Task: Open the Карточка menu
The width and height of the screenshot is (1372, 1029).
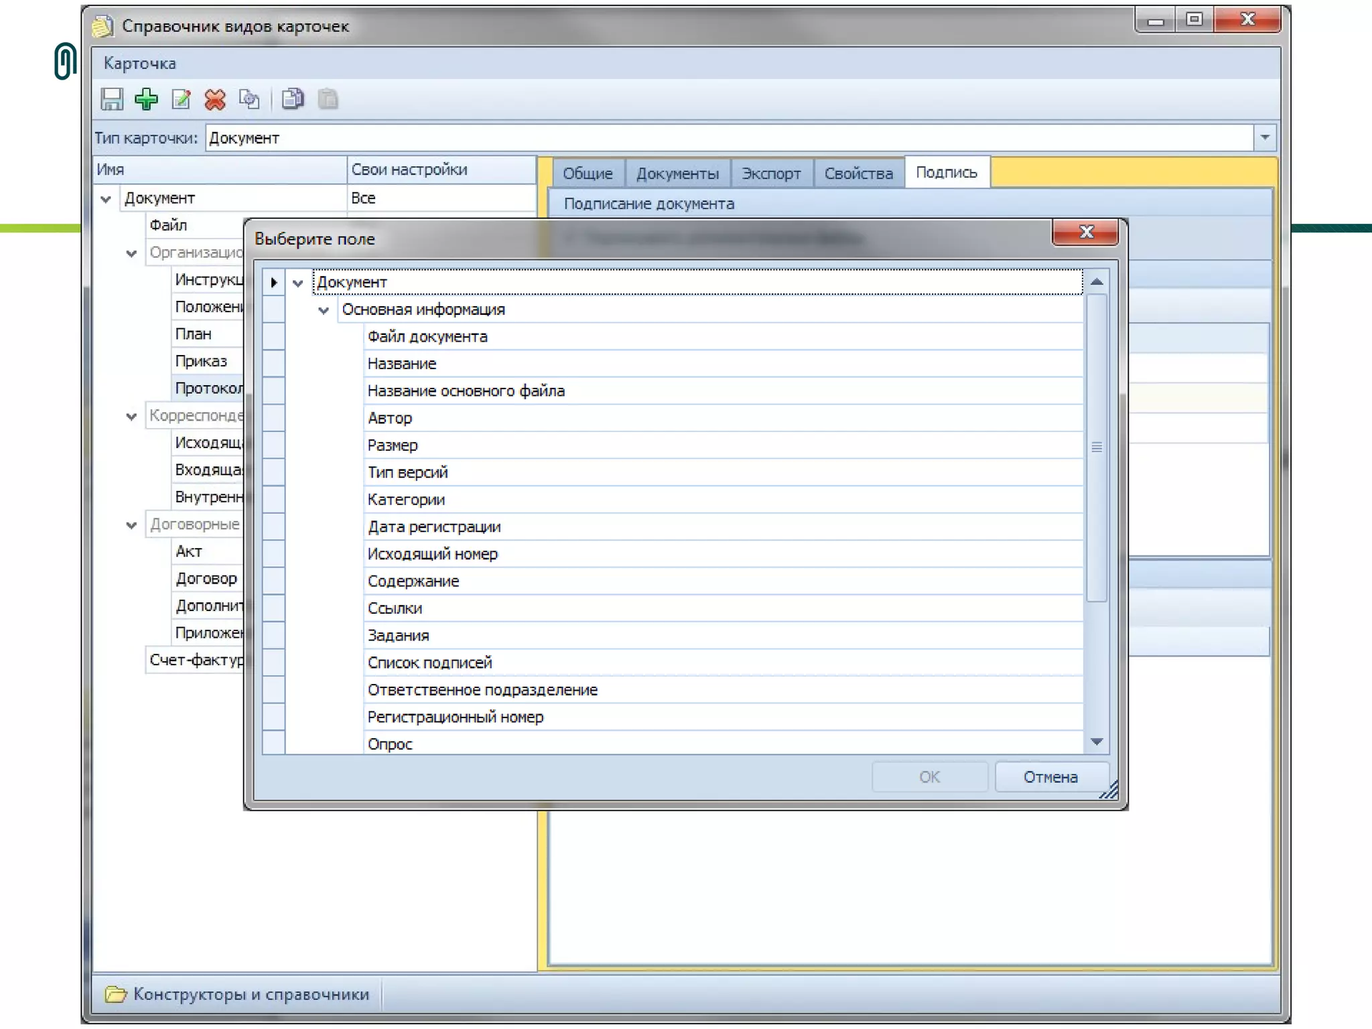Action: (x=139, y=64)
